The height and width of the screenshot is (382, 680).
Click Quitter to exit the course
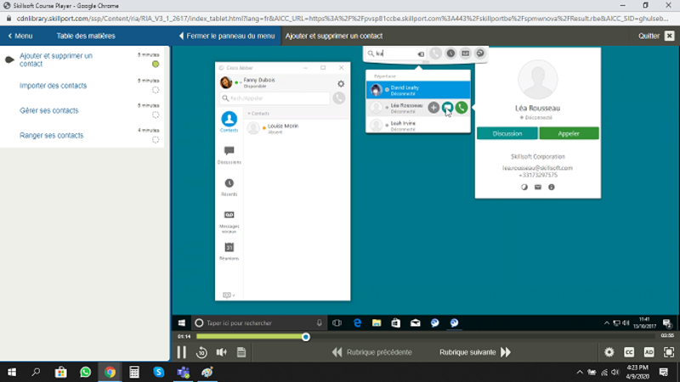click(x=656, y=36)
